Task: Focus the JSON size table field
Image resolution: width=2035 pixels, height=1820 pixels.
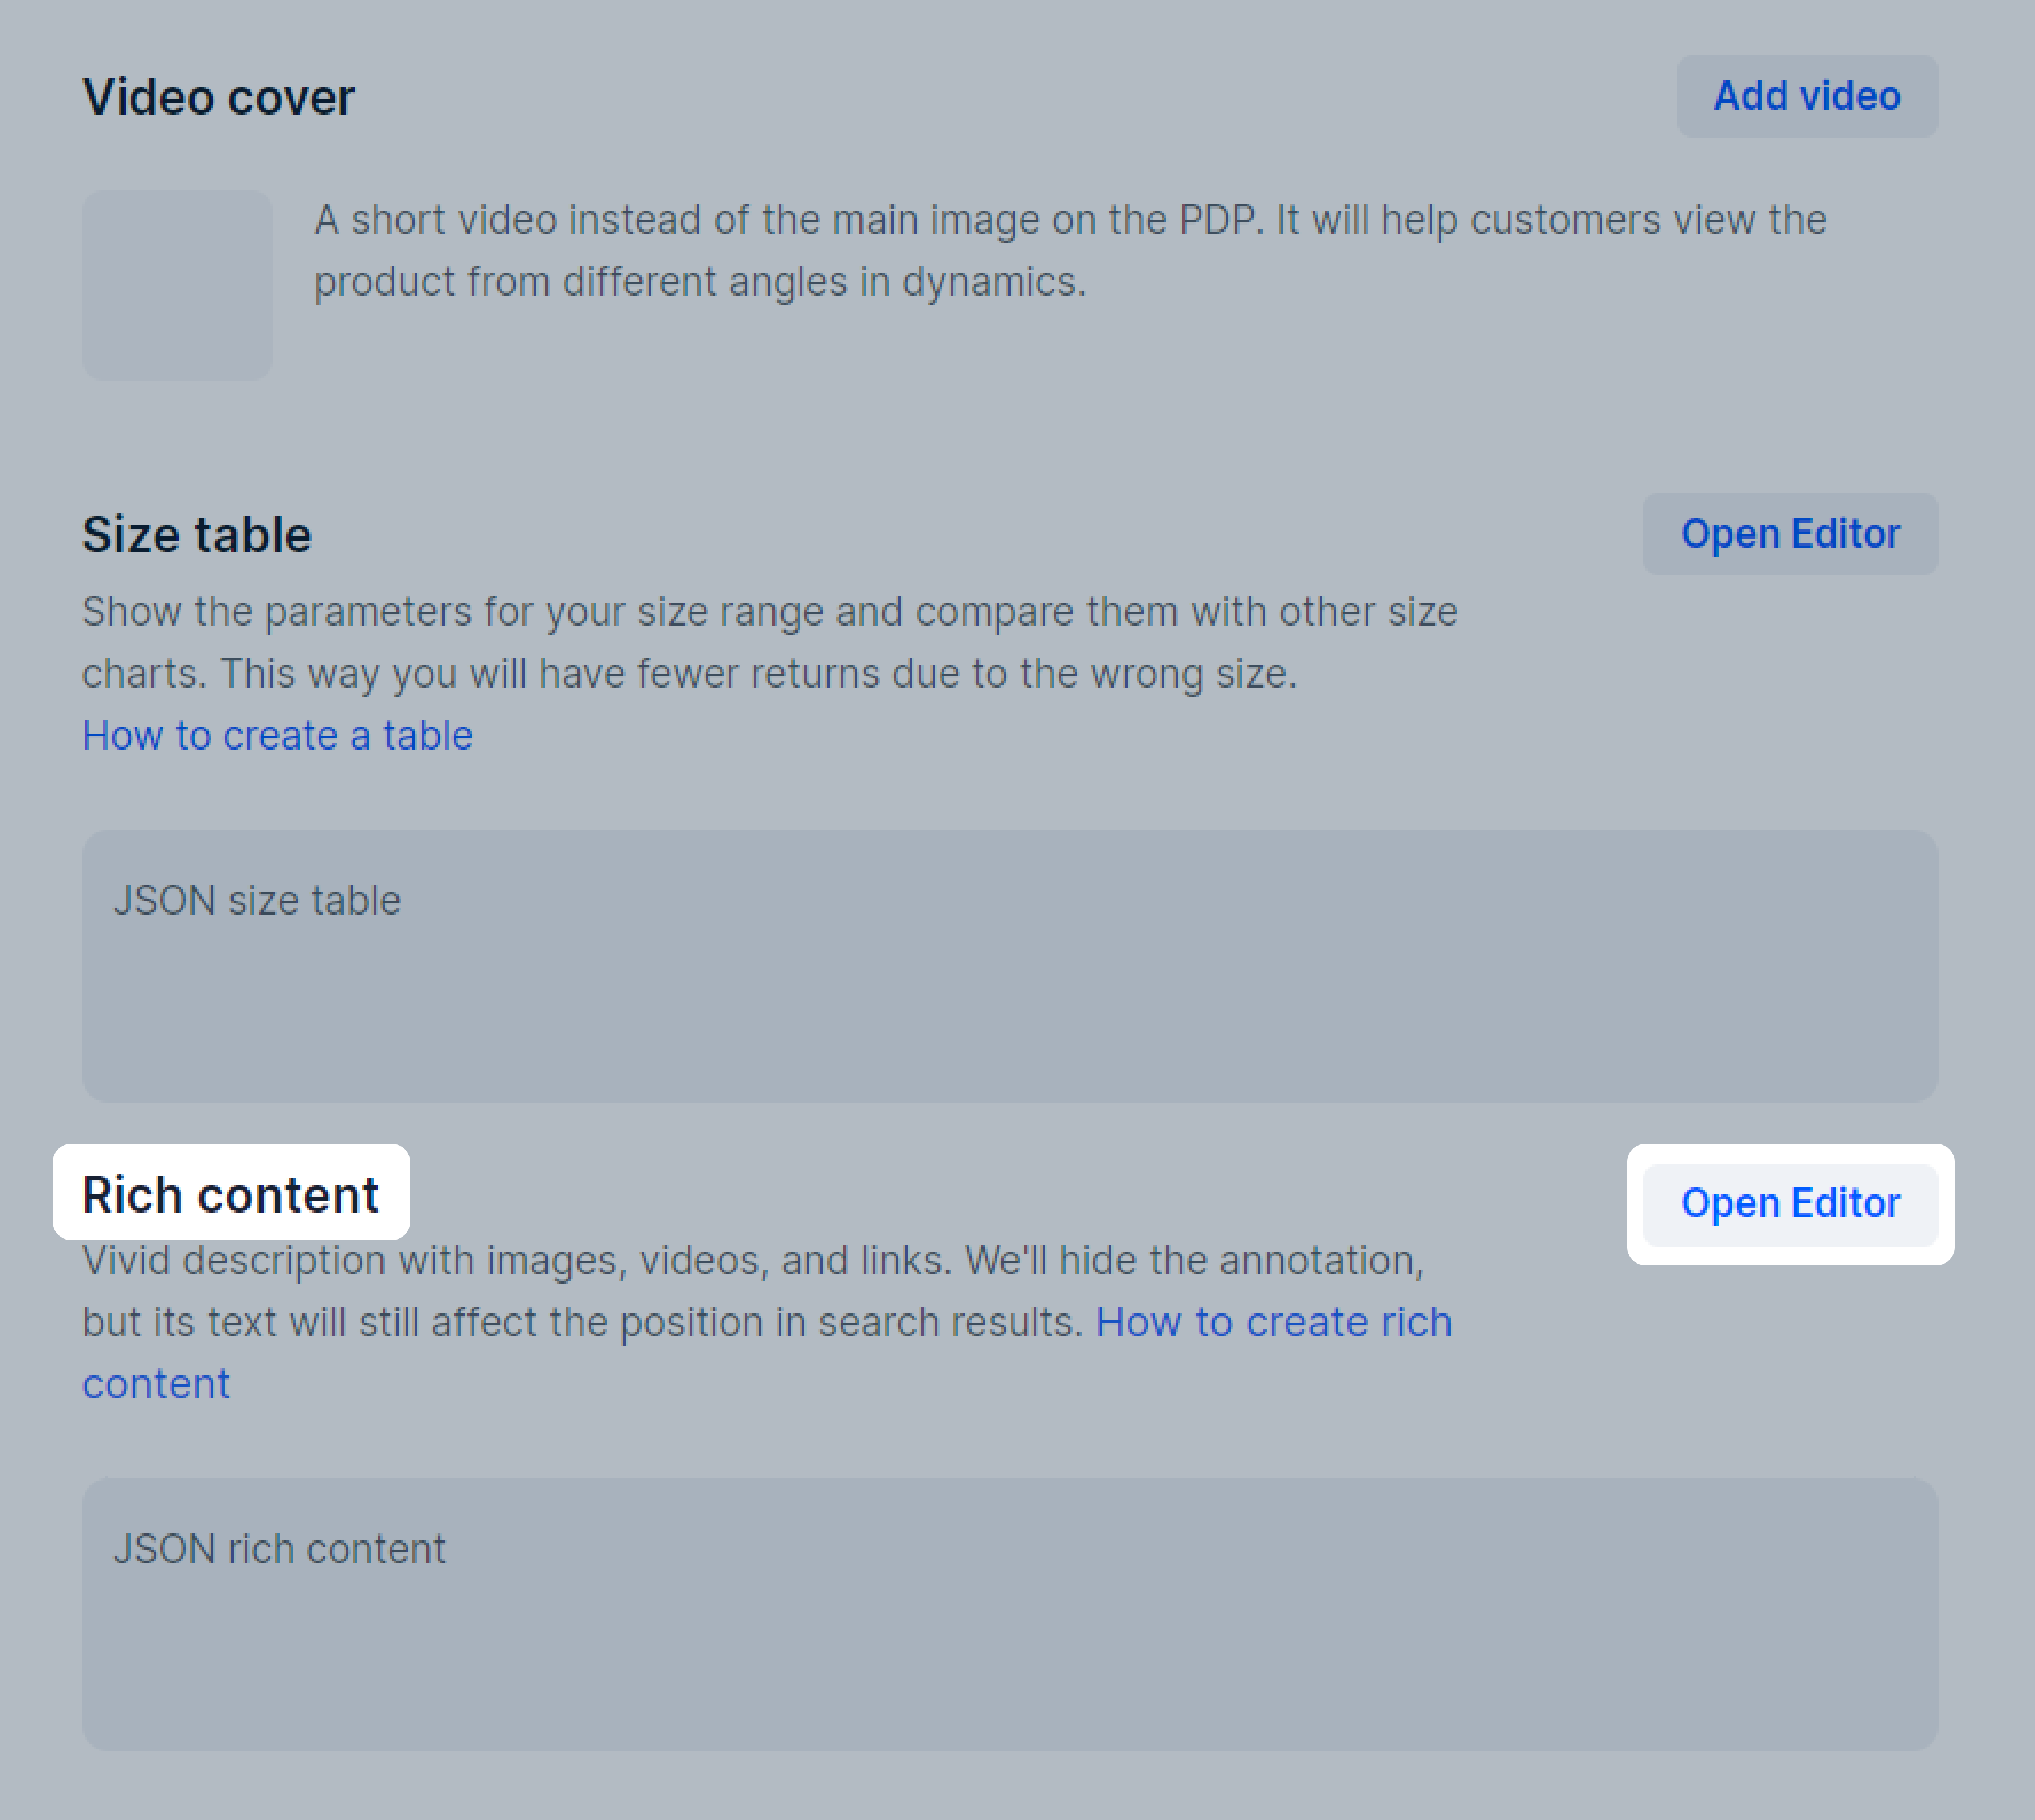Action: pyautogui.click(x=1009, y=966)
